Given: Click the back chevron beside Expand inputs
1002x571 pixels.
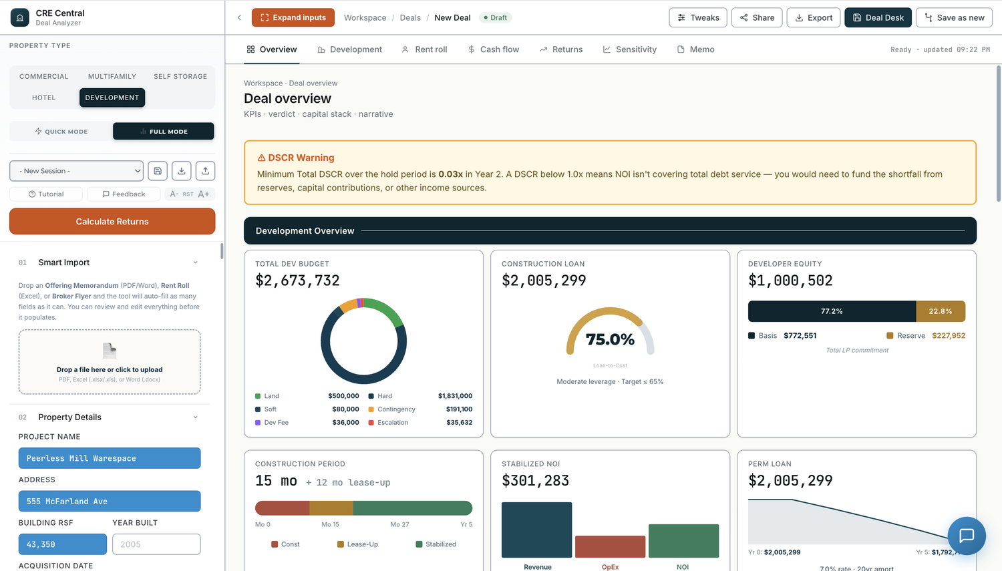Looking at the screenshot, I should 239,17.
